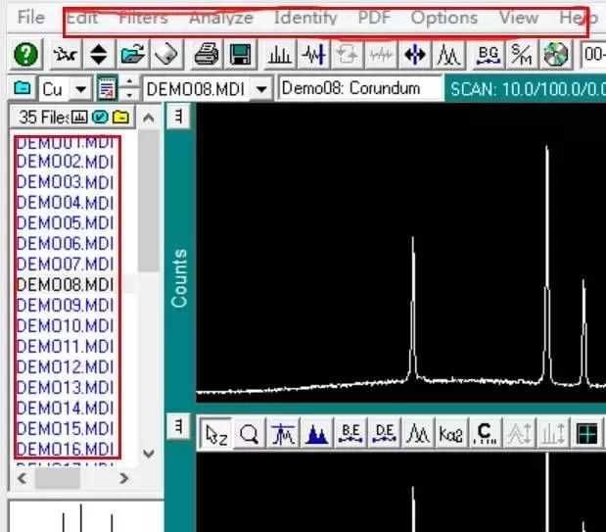The image size is (606, 532).
Task: Click the 35 Files header label
Action: click(x=44, y=117)
